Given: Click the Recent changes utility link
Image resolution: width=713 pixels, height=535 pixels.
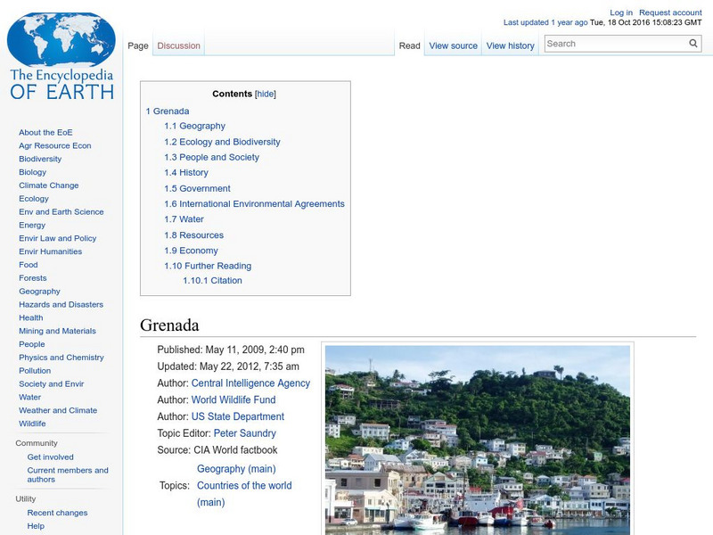Looking at the screenshot, I should (x=57, y=513).
